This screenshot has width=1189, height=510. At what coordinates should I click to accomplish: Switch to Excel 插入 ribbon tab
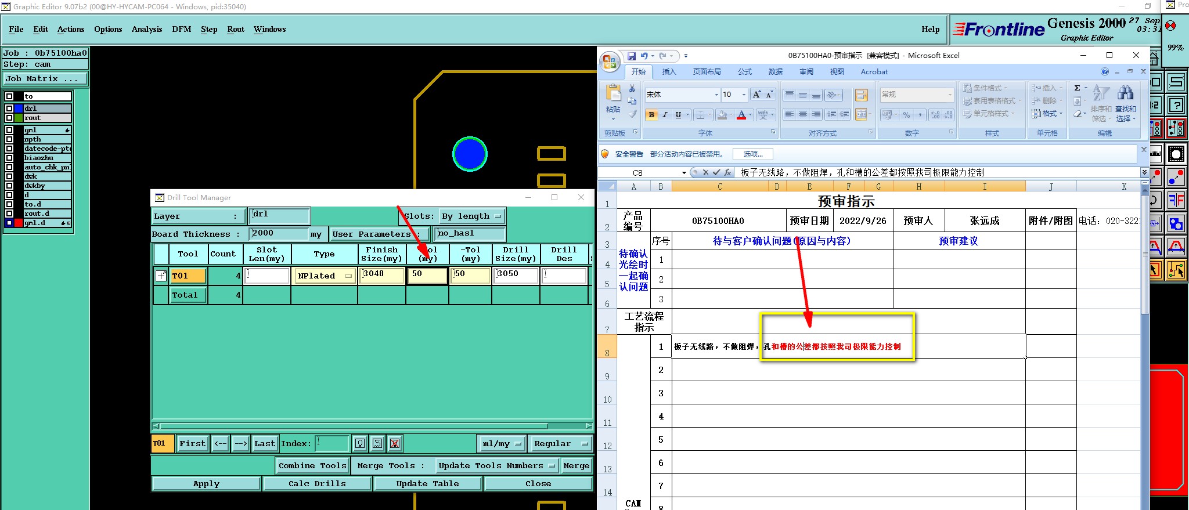[669, 71]
